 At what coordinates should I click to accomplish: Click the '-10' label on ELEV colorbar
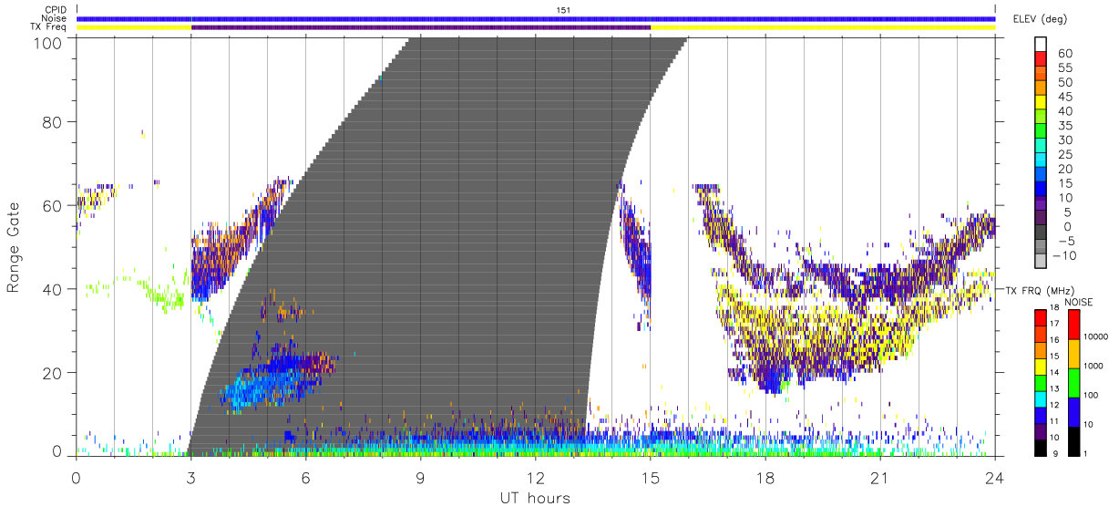(x=1065, y=255)
